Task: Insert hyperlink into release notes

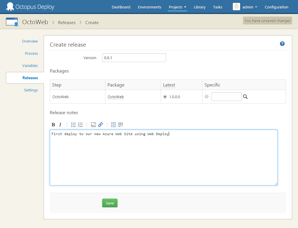Action: pos(100,125)
